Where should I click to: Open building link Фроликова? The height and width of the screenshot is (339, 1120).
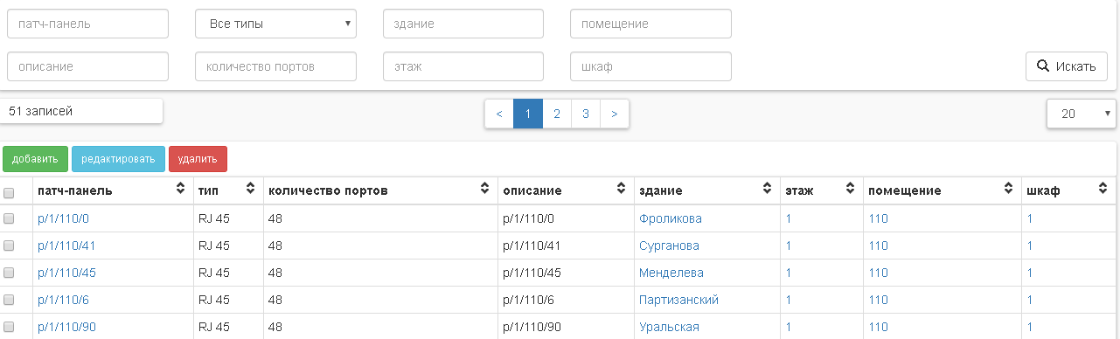pos(671,218)
